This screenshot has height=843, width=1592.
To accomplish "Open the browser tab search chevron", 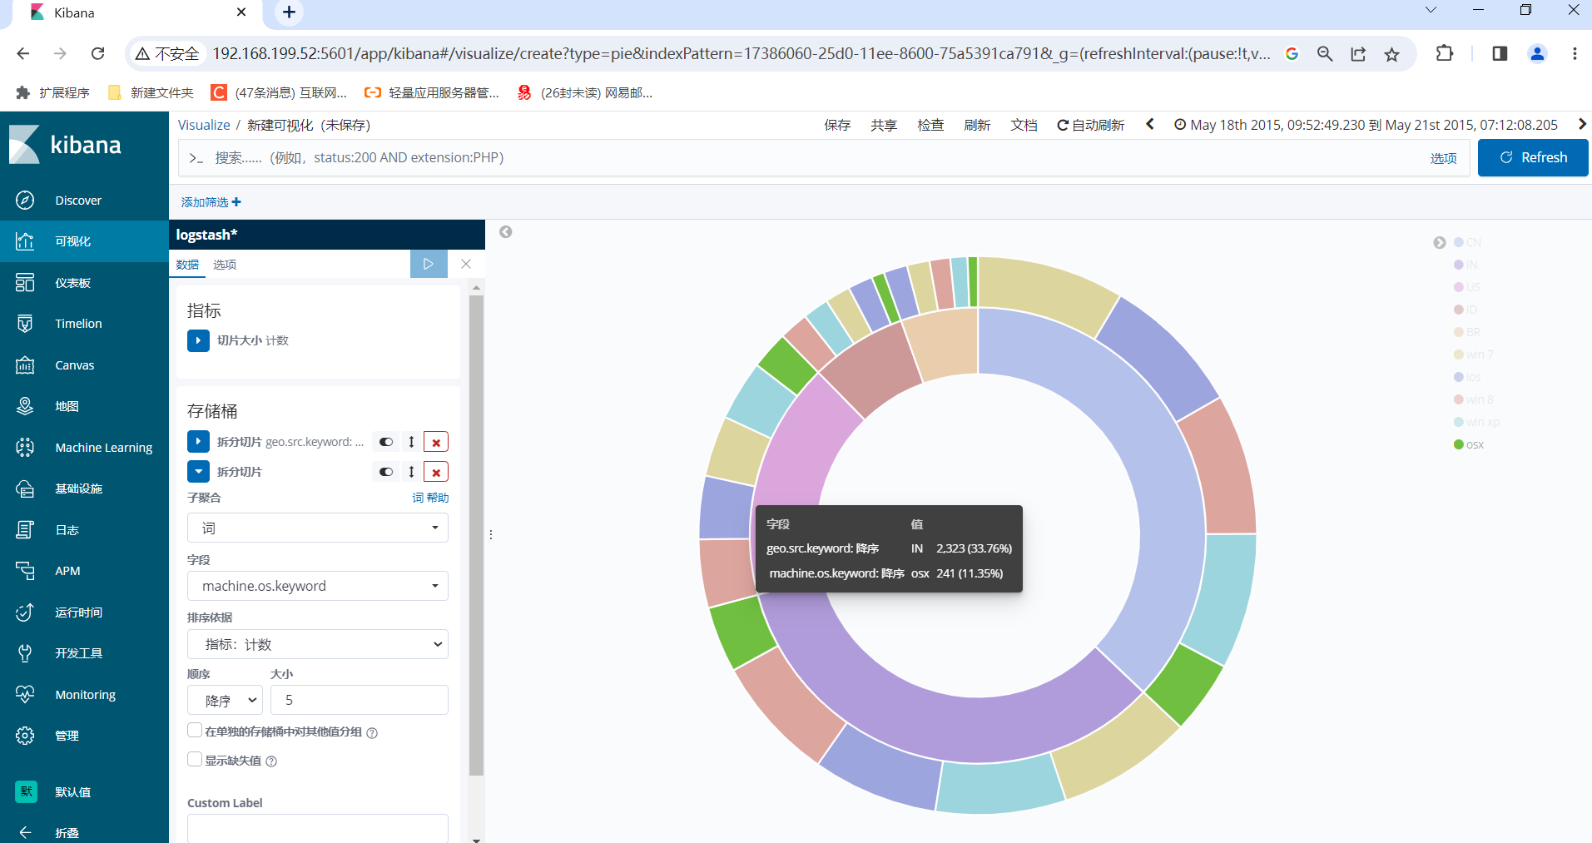I will (1431, 11).
